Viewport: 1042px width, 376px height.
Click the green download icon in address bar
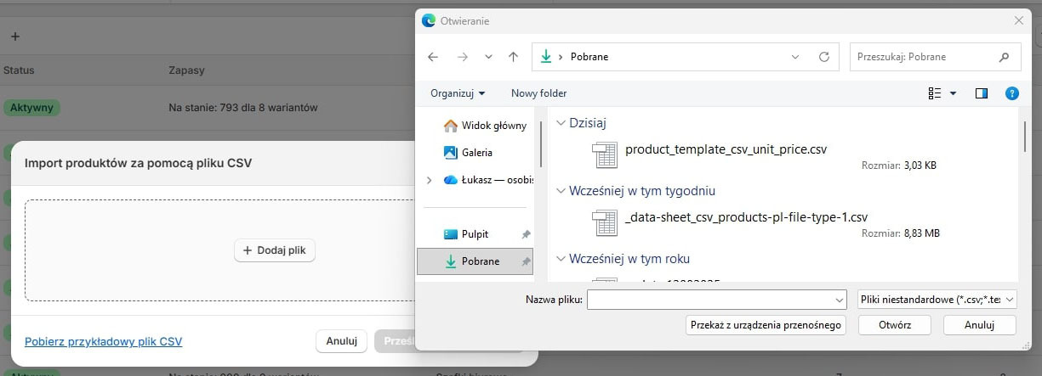click(x=545, y=57)
